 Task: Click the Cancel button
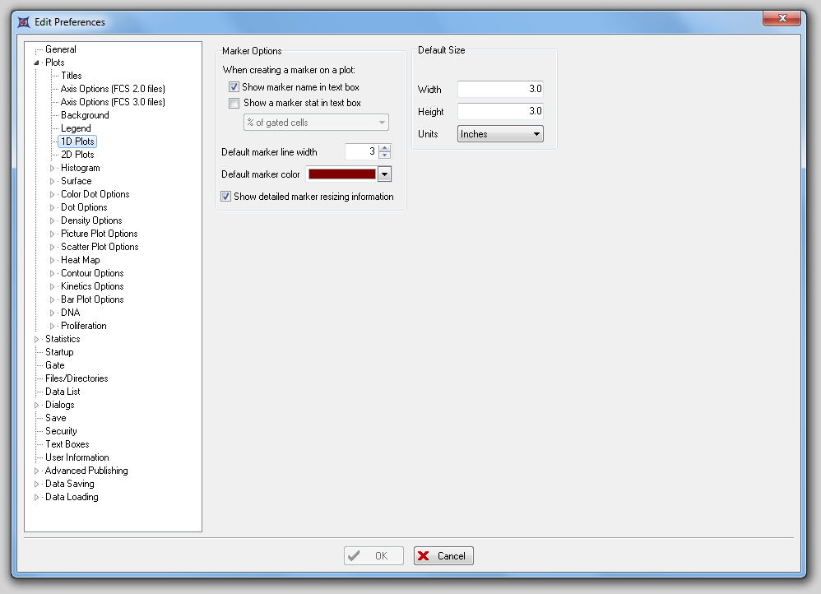click(443, 556)
